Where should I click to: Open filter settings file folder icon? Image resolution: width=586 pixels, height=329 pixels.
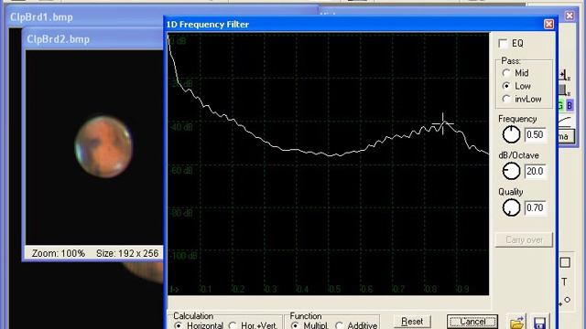pos(516,323)
